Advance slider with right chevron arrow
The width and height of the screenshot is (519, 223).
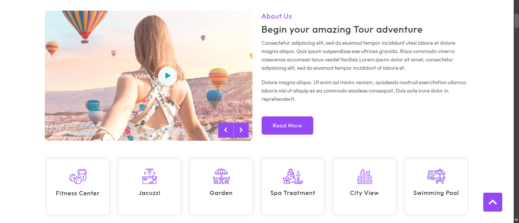click(241, 130)
